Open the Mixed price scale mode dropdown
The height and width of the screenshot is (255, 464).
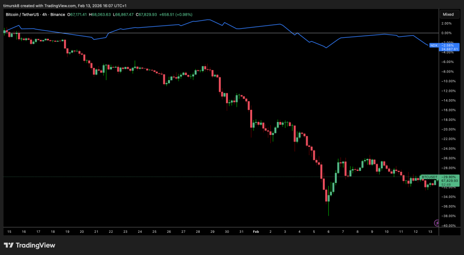click(x=448, y=15)
